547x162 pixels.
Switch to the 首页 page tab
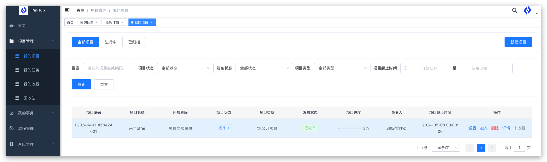(x=70, y=22)
